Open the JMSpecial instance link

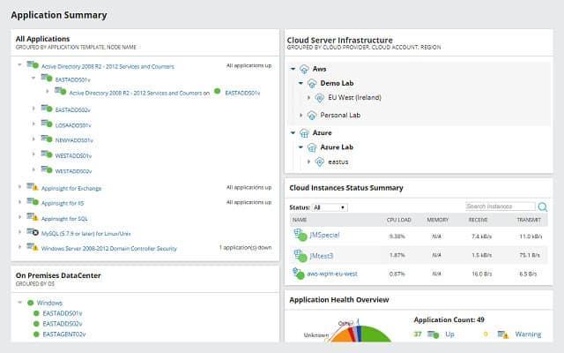coord(324,236)
